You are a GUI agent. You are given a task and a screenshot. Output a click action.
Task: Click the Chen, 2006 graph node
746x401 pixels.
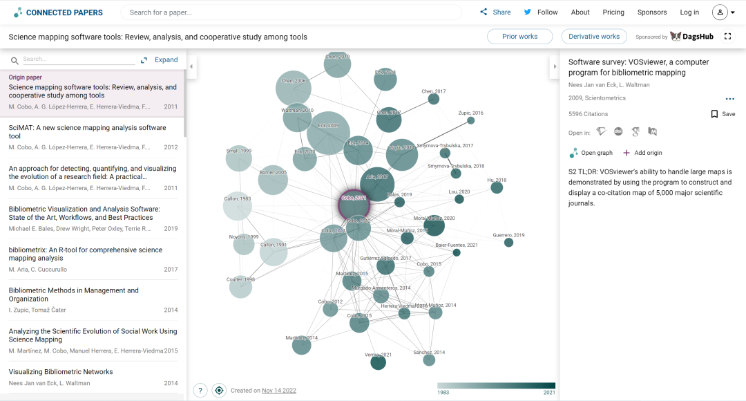point(294,88)
